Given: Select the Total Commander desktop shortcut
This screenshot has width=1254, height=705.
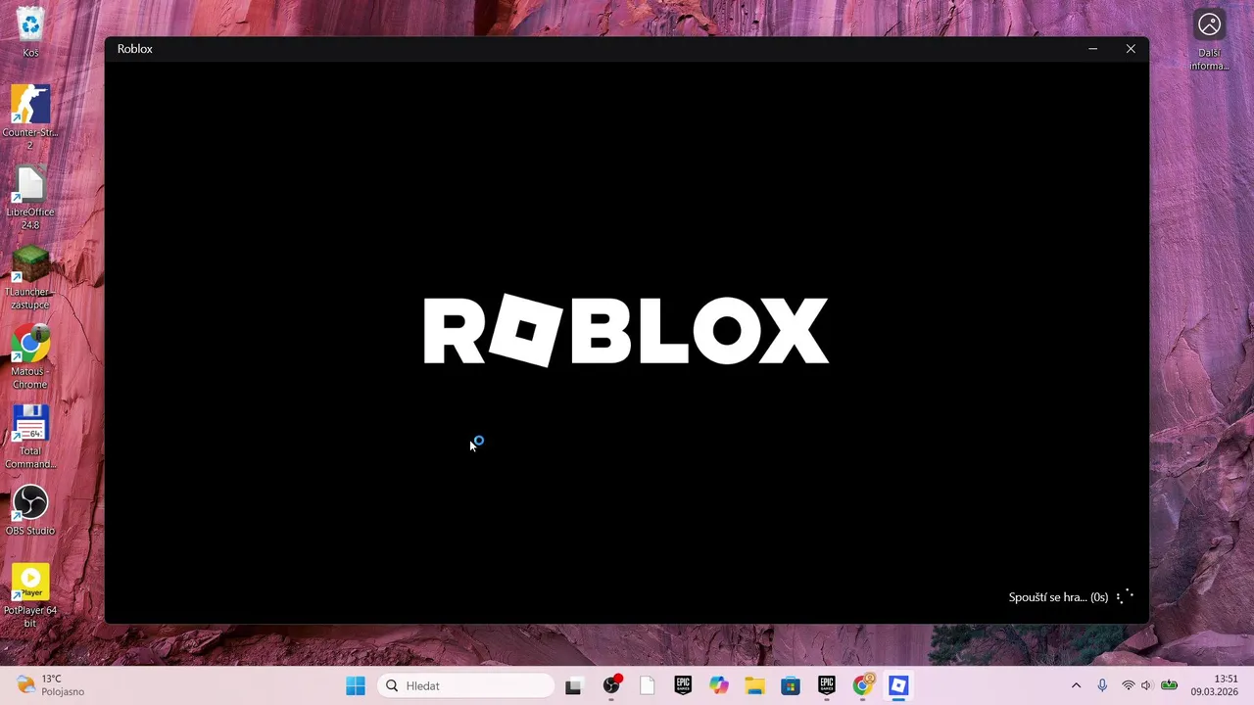Looking at the screenshot, I should tap(30, 437).
